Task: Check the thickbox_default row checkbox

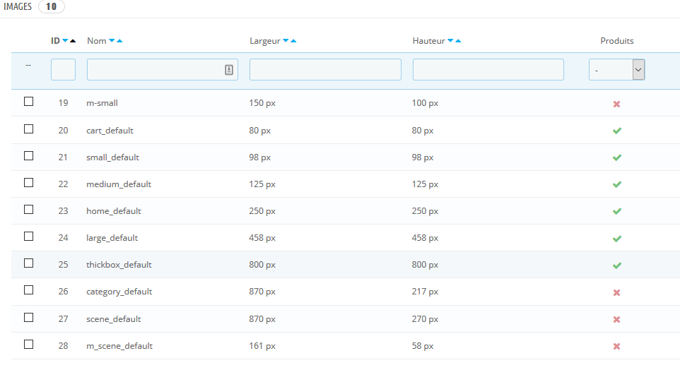Action: point(28,263)
